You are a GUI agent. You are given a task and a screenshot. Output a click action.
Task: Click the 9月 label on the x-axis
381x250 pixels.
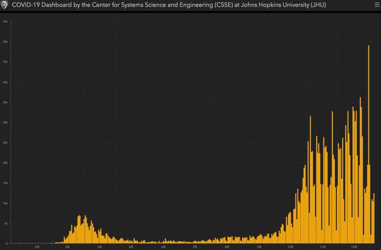tap(259, 247)
